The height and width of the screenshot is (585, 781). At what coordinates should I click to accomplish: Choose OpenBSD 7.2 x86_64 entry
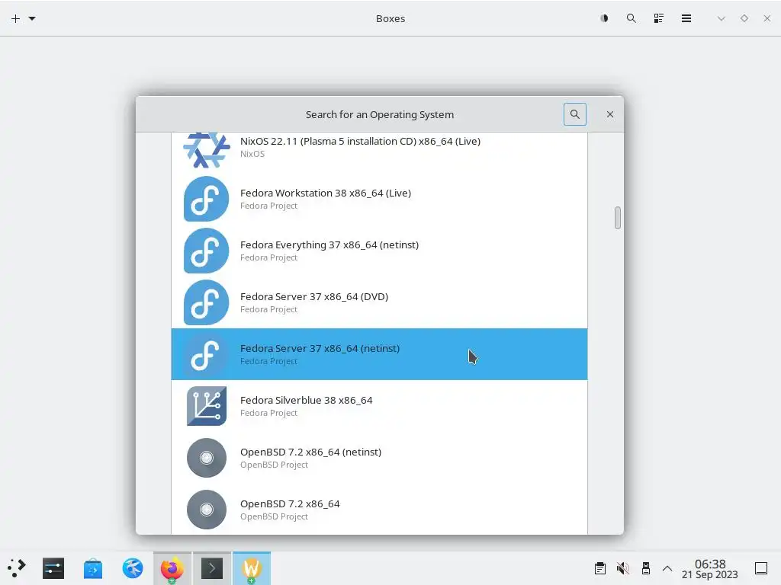380,510
